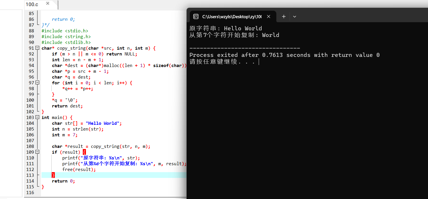This screenshot has width=428, height=199.
Task: Click the 'return 0;' statement on line 114
Action: click(63, 181)
